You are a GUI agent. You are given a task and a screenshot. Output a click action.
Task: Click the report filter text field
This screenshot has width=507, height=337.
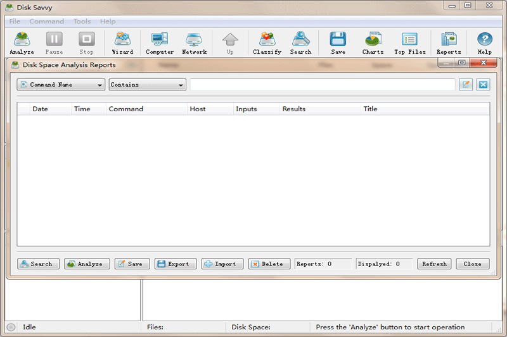[x=322, y=85]
